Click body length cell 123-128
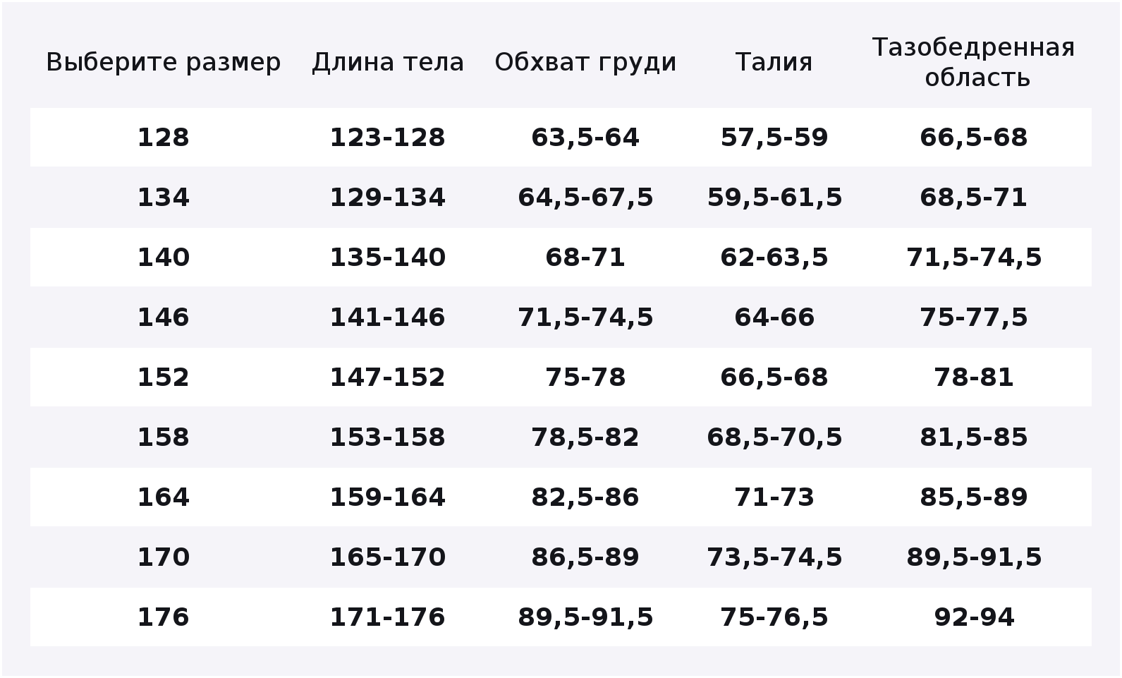The height and width of the screenshot is (678, 1122). tap(388, 137)
